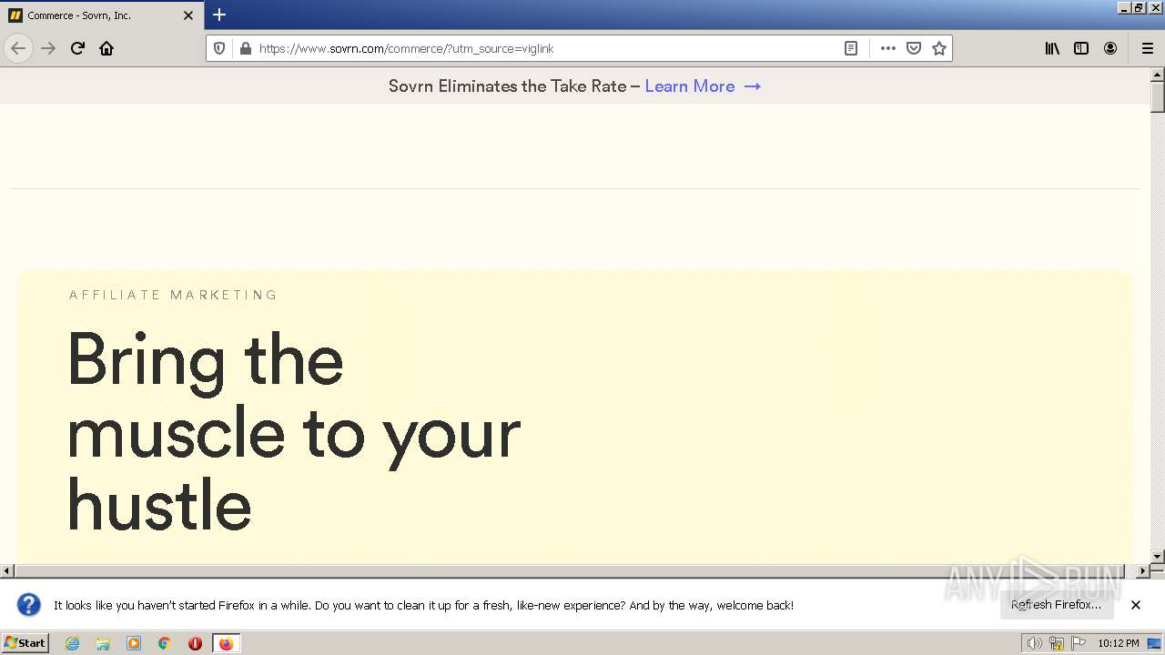
Task: Open the Firefox home page
Action: tap(106, 48)
